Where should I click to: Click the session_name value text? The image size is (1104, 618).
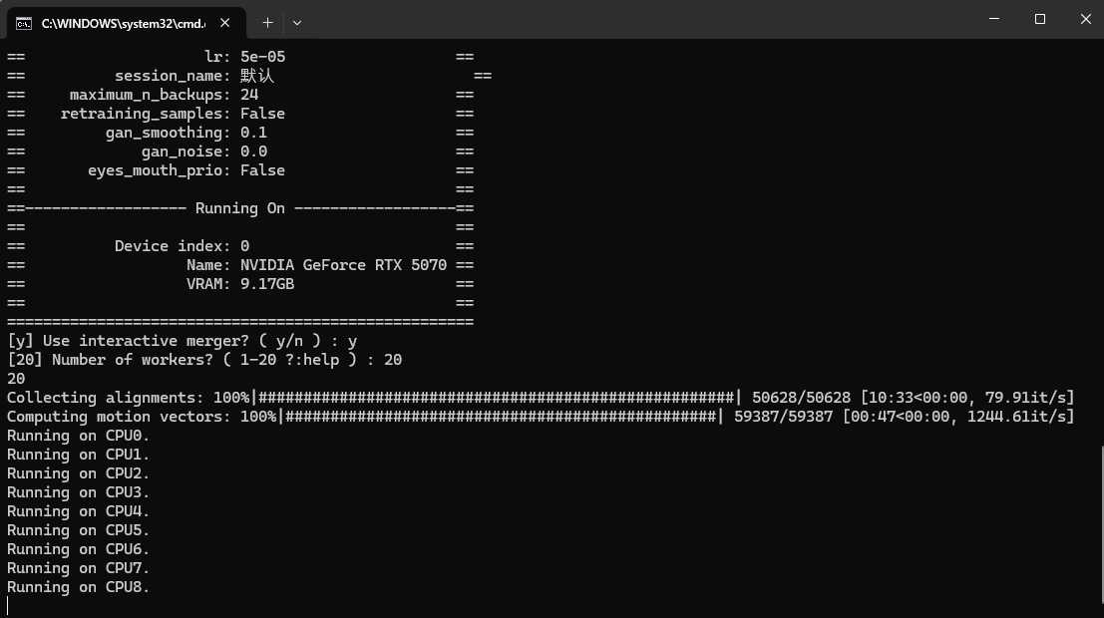tap(257, 76)
